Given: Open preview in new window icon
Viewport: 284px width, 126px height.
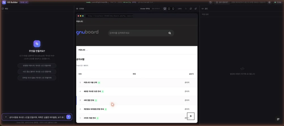Looking at the screenshot, I should [196, 9].
